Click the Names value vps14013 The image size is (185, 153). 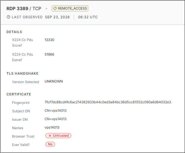point(52,128)
